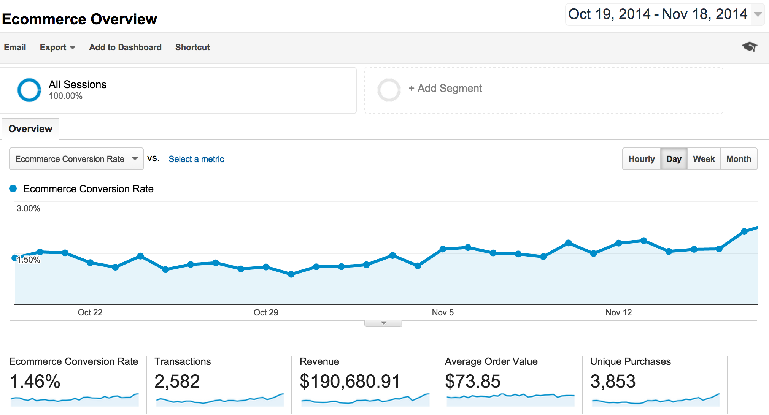Switch to the Overview tab
Viewport: 769px width, 415px height.
(30, 129)
